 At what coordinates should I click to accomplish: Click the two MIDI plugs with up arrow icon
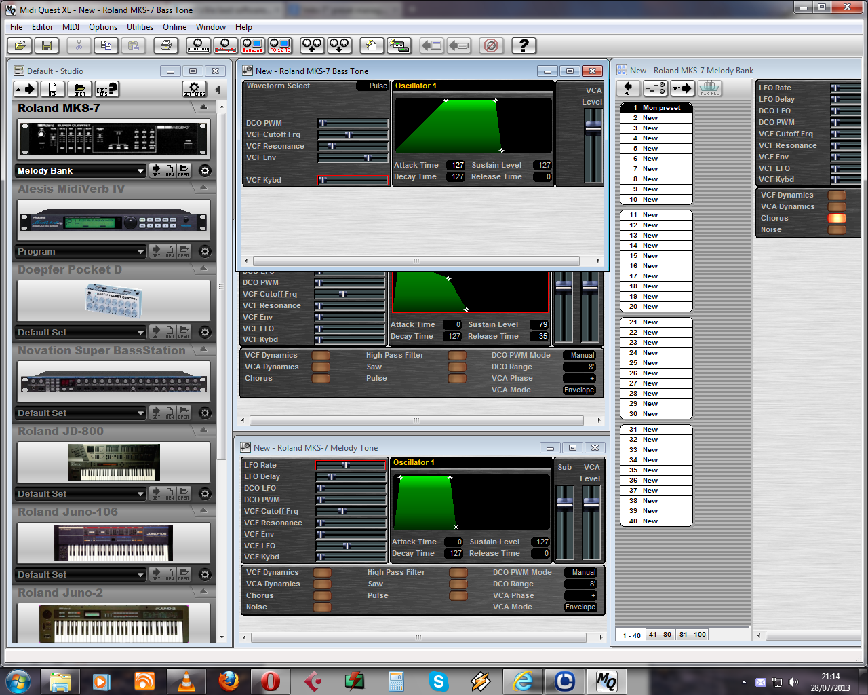(x=312, y=45)
